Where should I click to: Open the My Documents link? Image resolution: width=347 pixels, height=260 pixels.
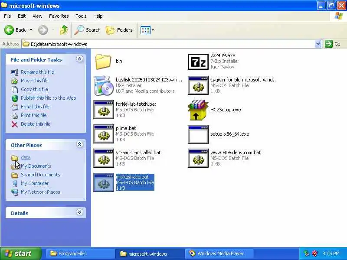click(36, 166)
